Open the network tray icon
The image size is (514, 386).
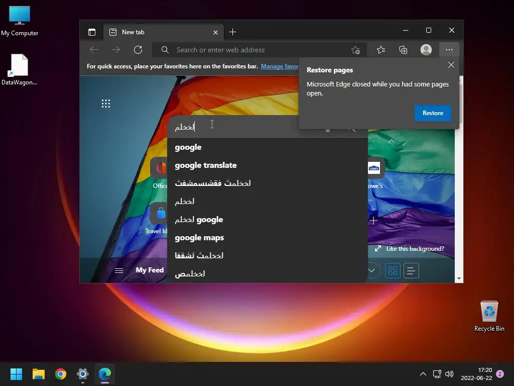pyautogui.click(x=437, y=374)
